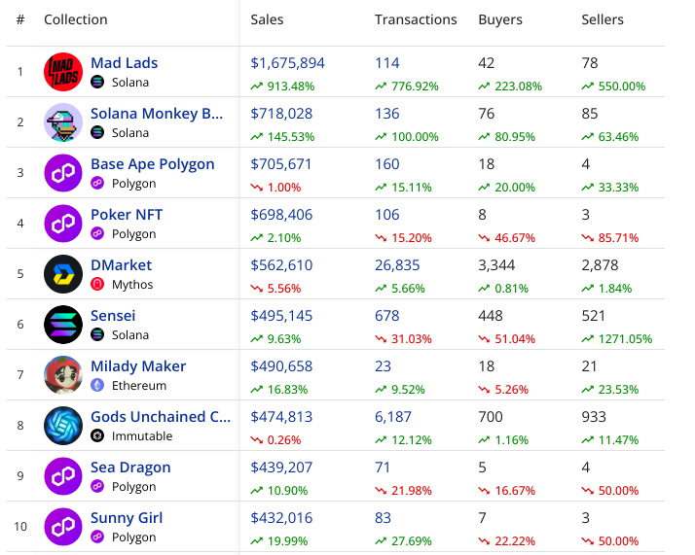Click Polygon chain icon under Poker NFT
This screenshot has width=695, height=555.
[x=97, y=233]
